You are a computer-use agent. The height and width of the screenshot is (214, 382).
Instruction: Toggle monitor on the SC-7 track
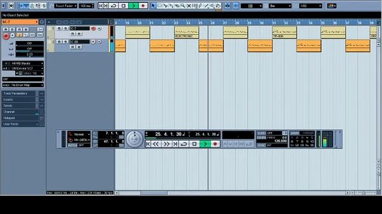pyautogui.click(x=99, y=29)
